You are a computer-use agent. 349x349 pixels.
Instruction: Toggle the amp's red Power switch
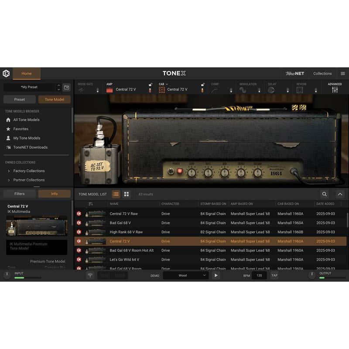coord(179,171)
